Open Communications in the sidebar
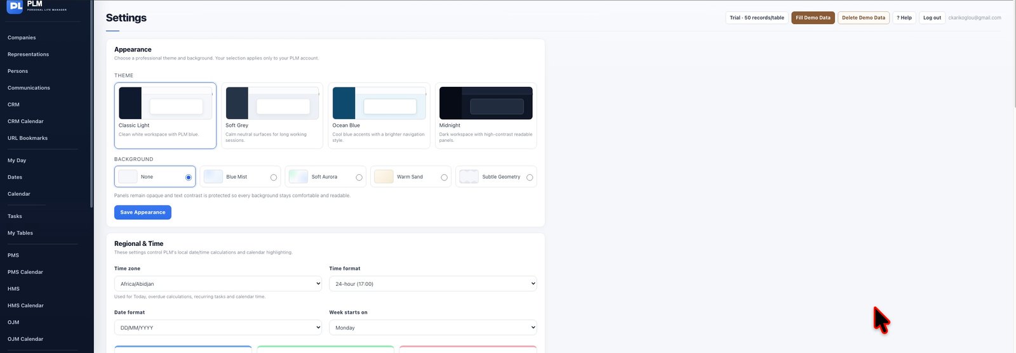The width and height of the screenshot is (1016, 353). [29, 88]
